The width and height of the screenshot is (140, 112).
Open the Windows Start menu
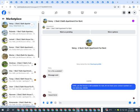pos(3,110)
